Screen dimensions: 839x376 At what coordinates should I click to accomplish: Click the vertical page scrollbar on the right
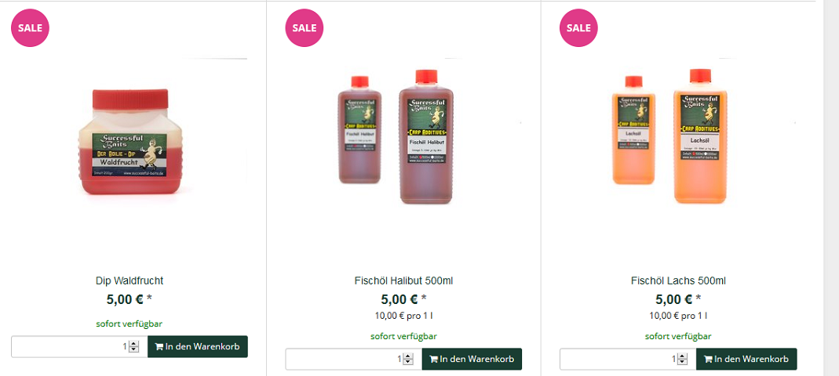[x=830, y=188]
